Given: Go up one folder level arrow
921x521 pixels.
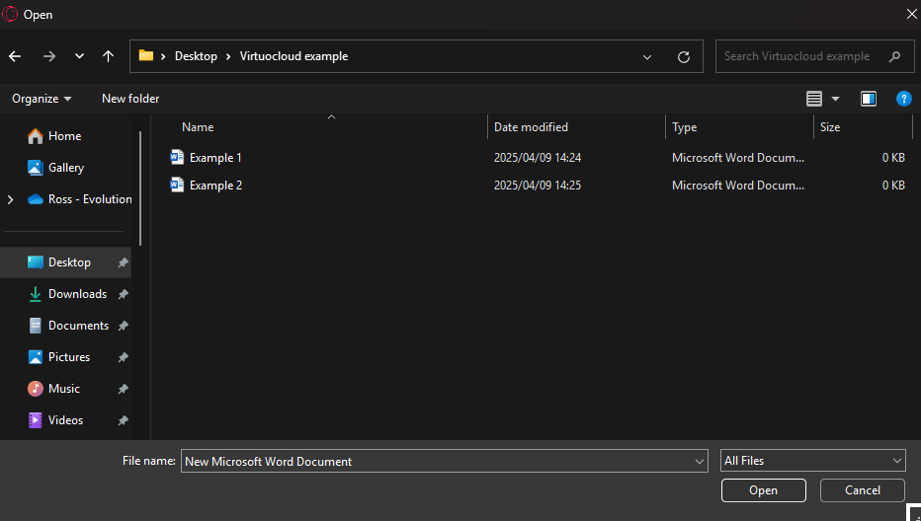Looking at the screenshot, I should (108, 56).
